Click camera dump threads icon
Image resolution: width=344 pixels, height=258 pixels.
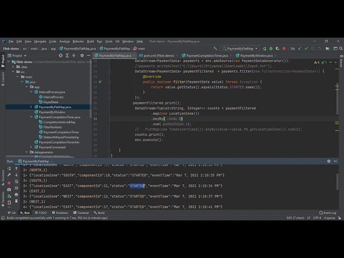click(9, 189)
